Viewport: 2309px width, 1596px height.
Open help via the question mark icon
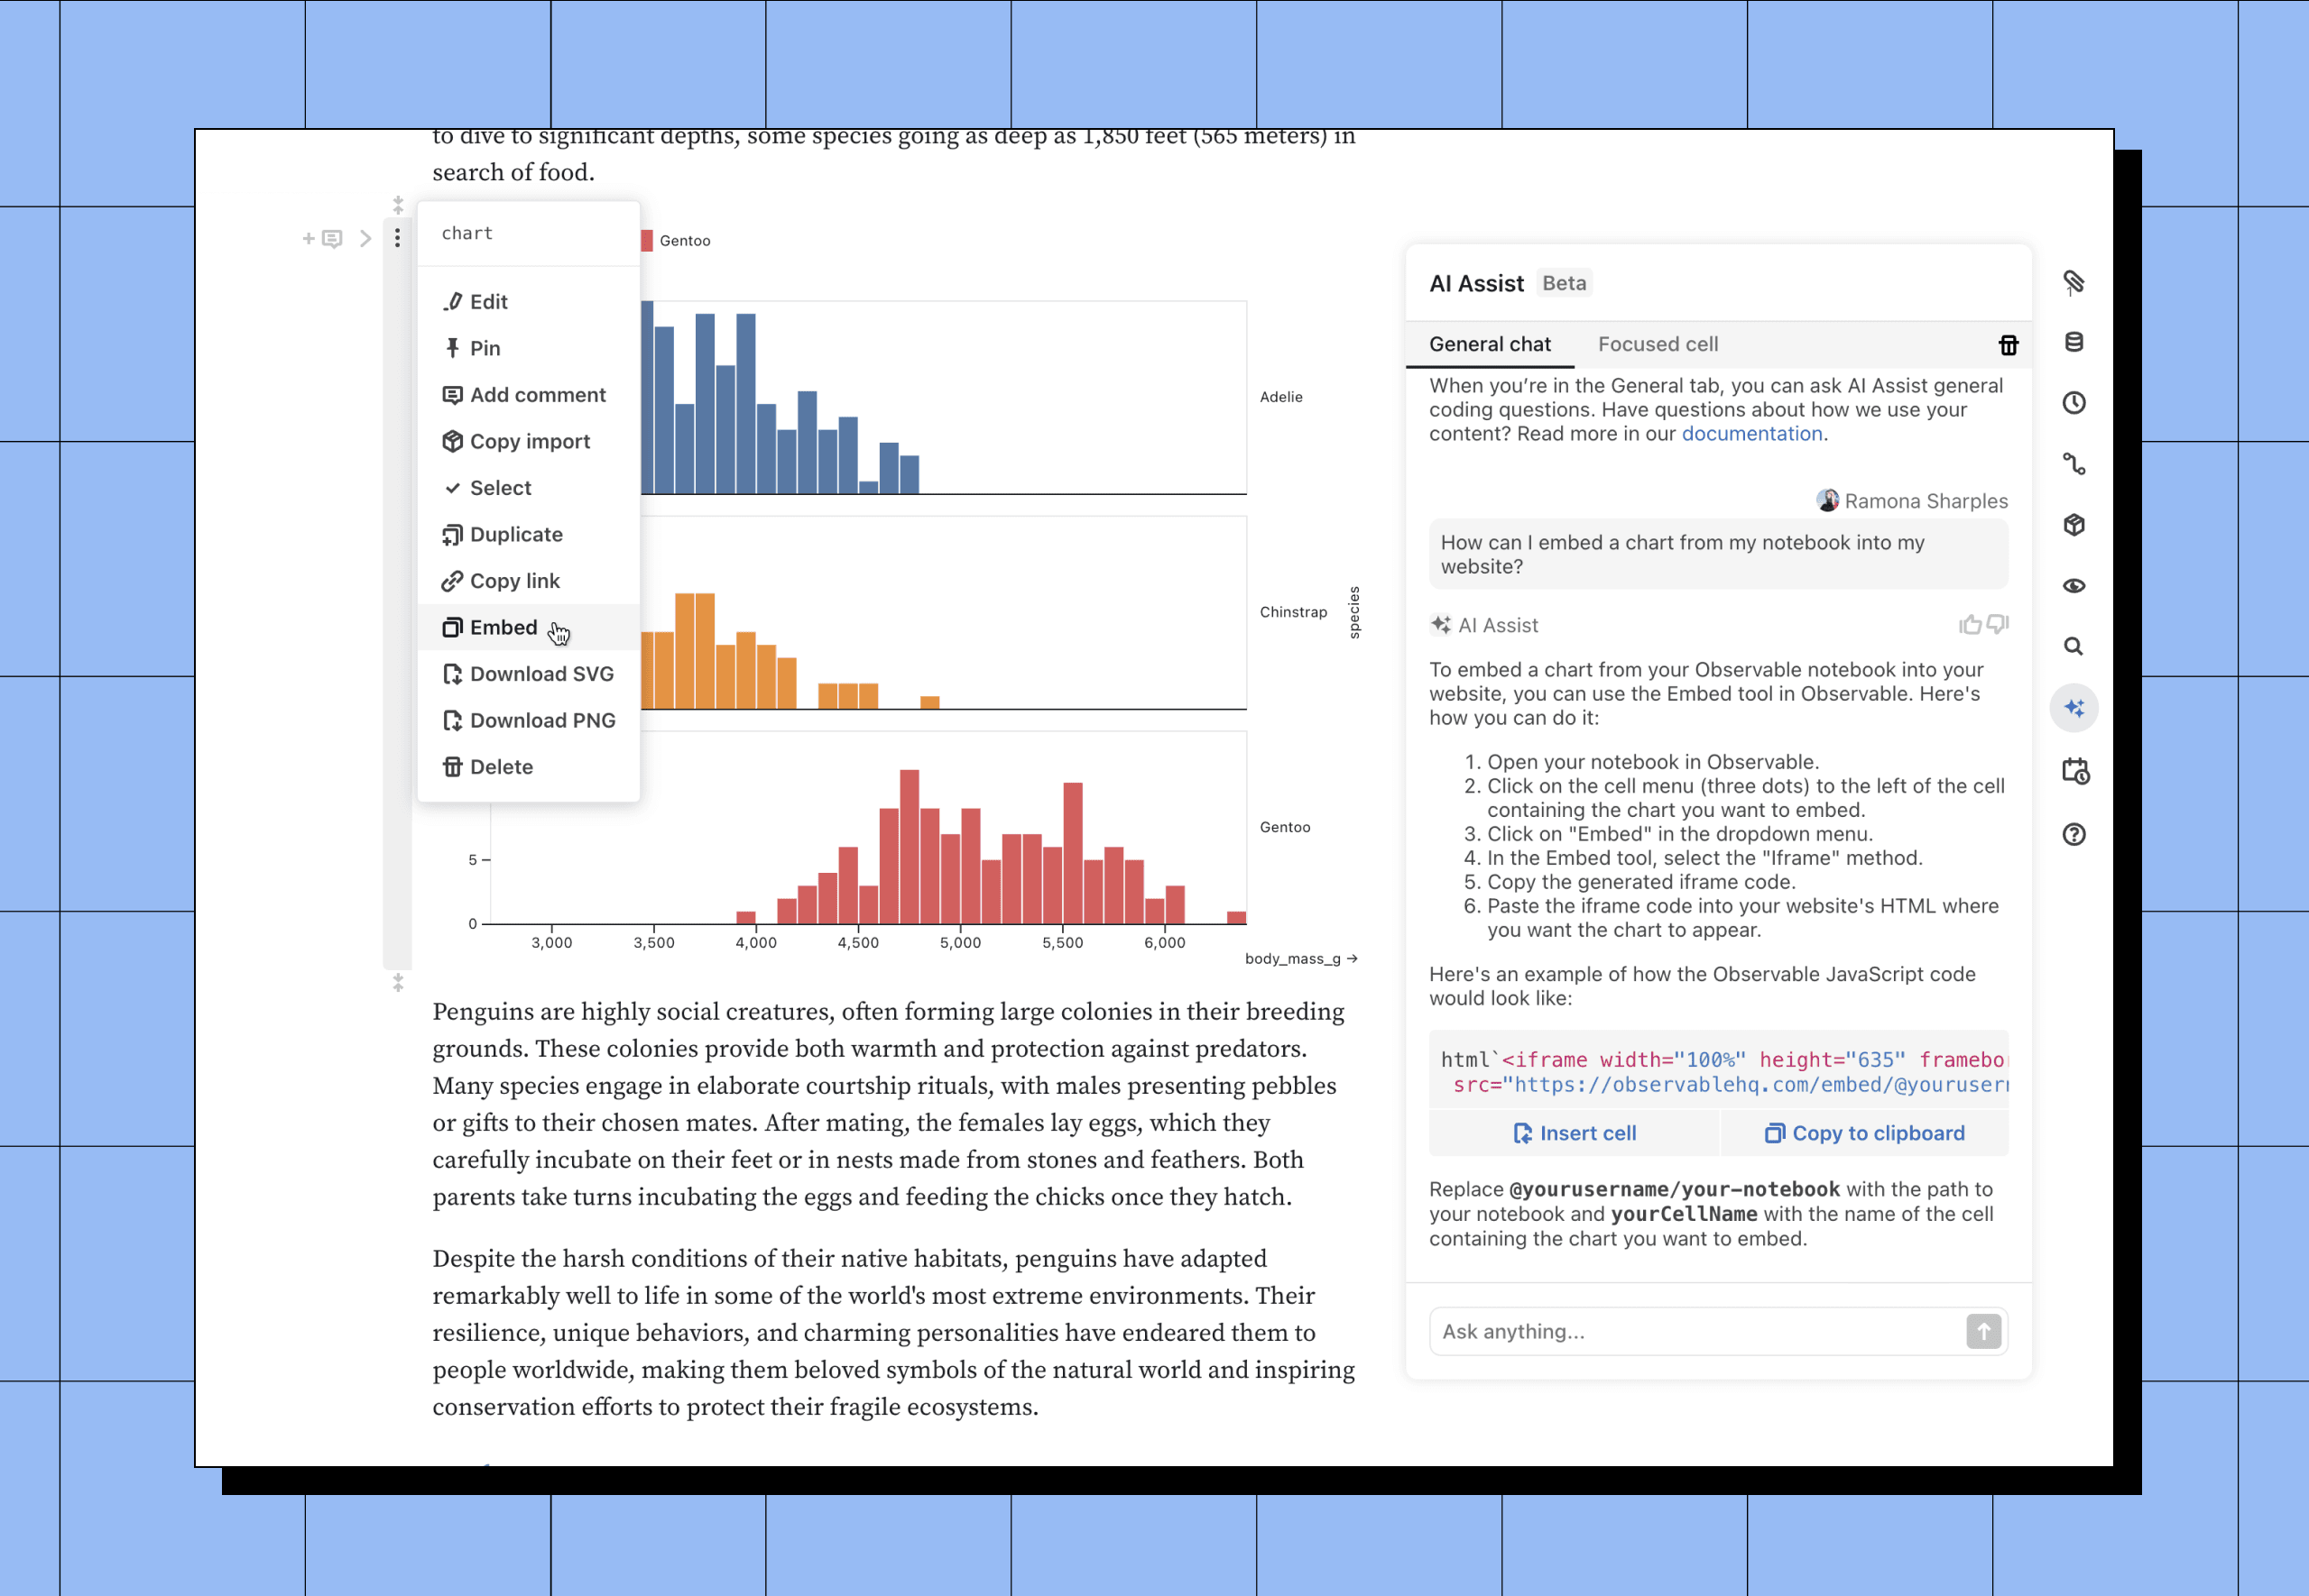[x=2073, y=835]
